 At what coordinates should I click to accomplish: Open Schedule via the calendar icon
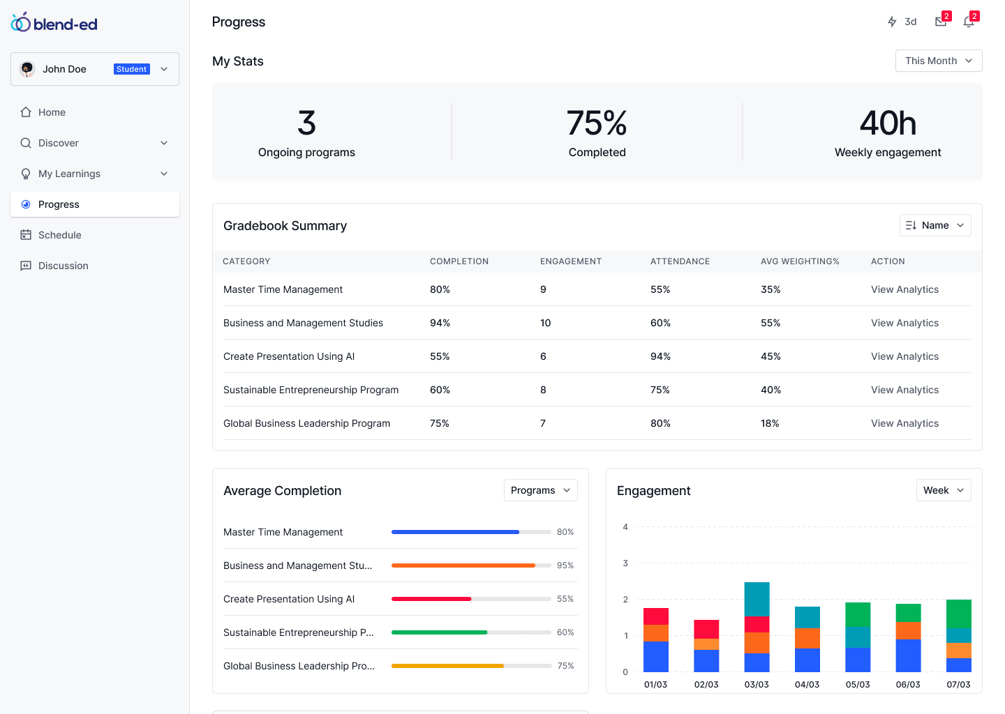click(25, 235)
